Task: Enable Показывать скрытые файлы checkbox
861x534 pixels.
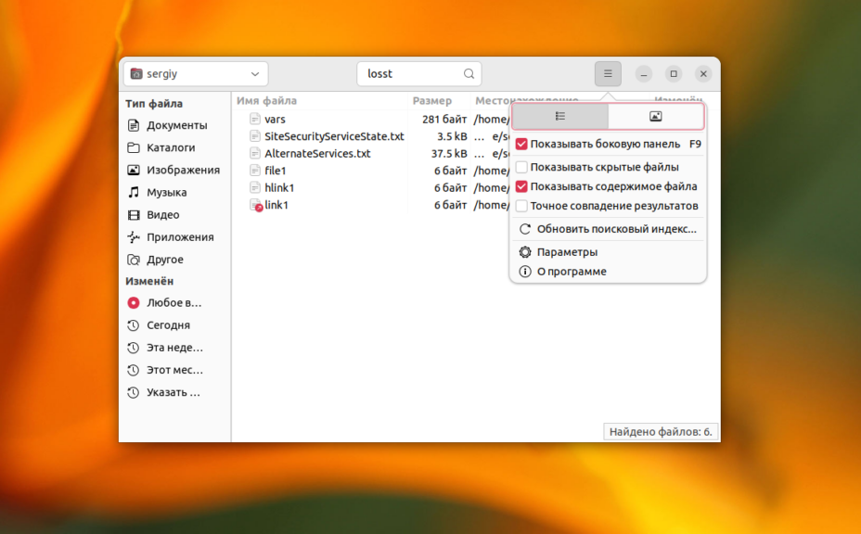Action: point(521,167)
